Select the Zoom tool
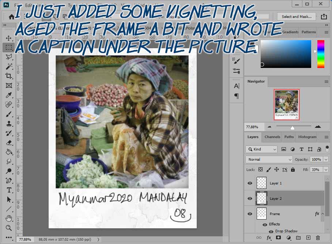The image size is (332, 244). [x=8, y=228]
